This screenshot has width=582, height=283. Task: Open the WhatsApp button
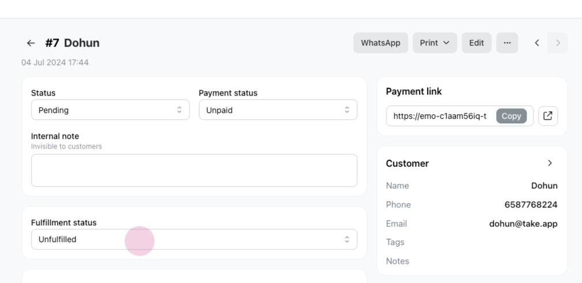380,43
